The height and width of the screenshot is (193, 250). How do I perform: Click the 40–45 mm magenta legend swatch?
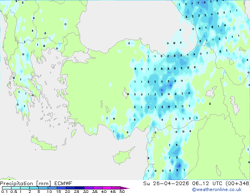[x=107, y=188]
